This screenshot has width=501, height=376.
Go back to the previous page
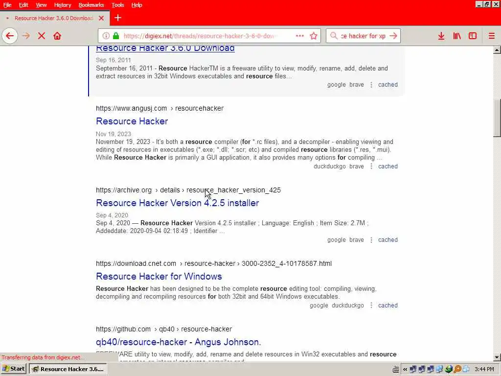coord(10,36)
